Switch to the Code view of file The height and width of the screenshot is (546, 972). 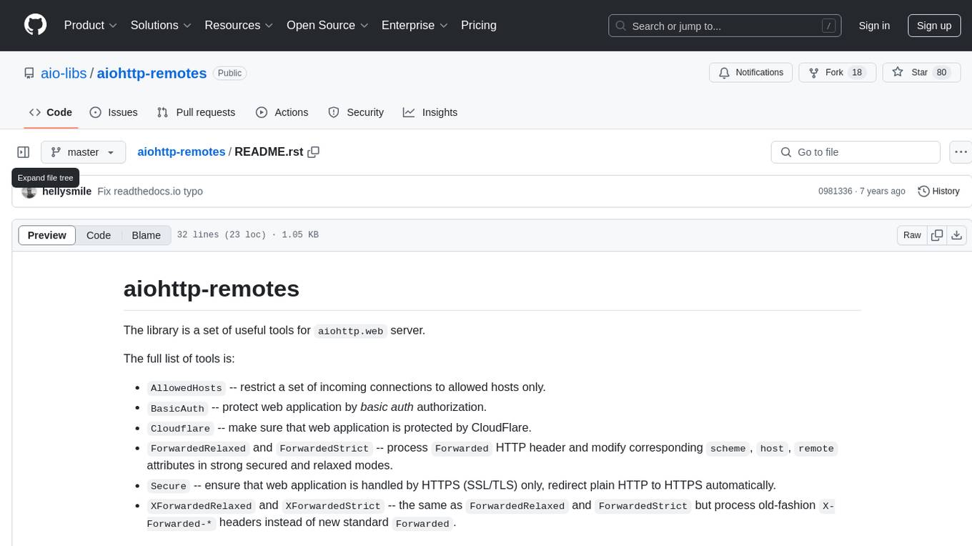point(99,235)
